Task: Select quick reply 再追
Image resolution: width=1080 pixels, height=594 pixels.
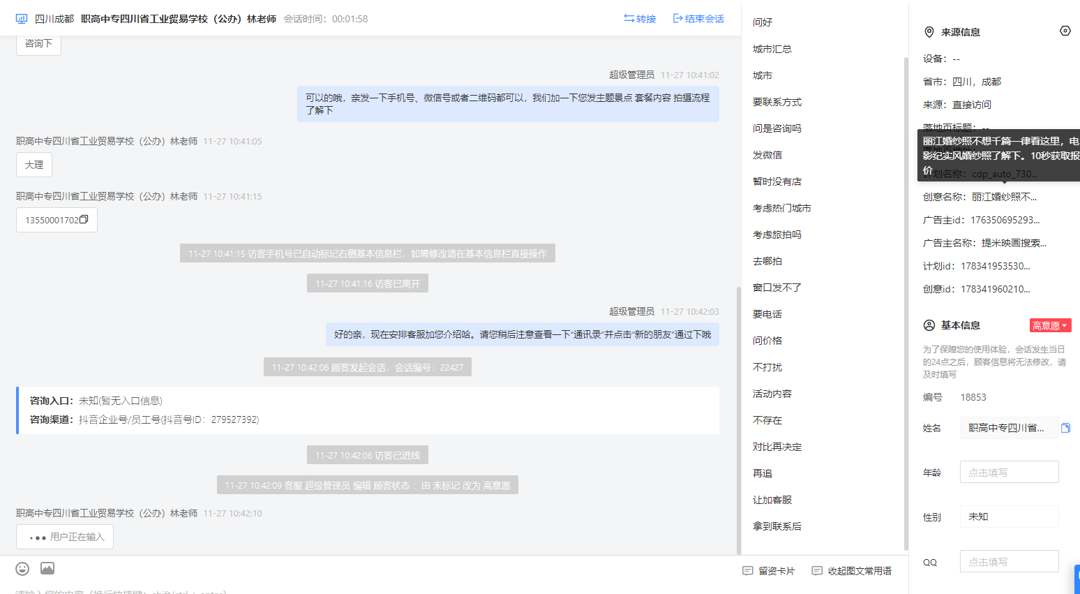Action: pos(763,473)
